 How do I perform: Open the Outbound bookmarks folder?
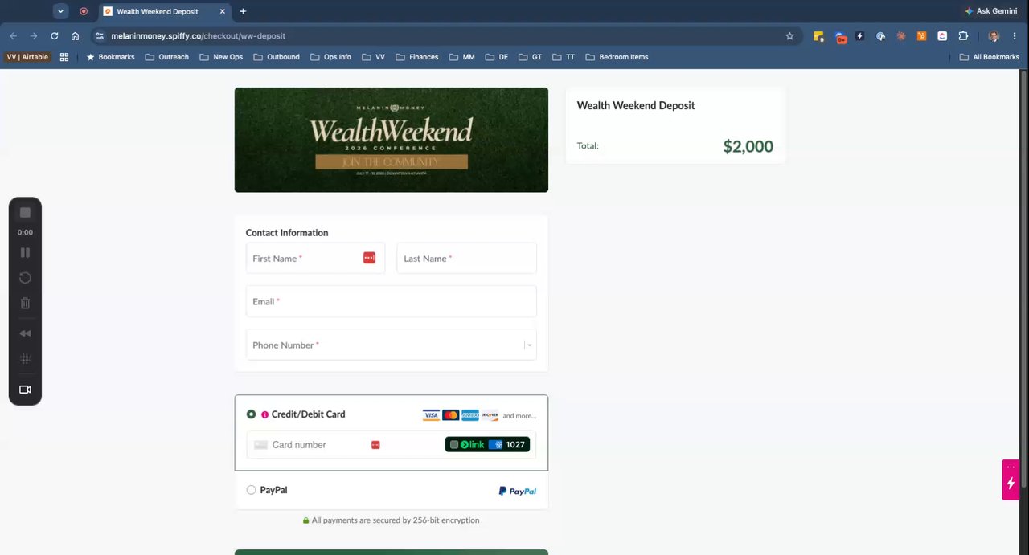277,57
